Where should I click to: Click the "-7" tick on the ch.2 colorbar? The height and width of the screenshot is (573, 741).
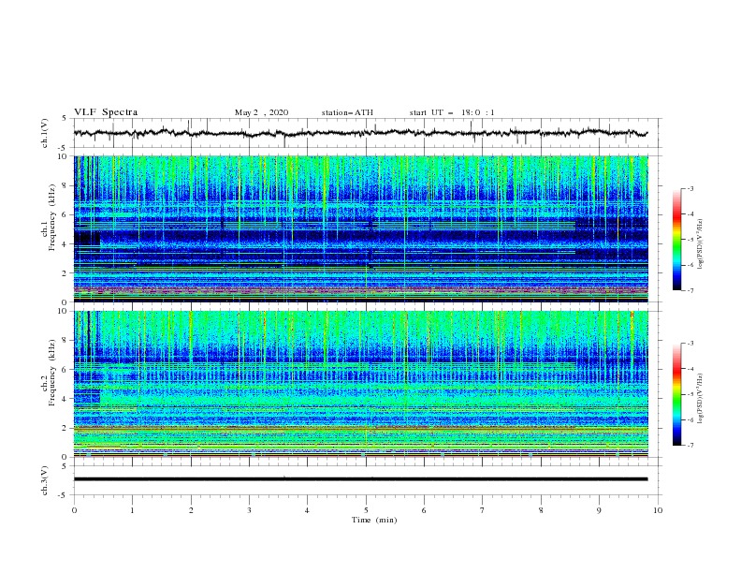point(690,446)
